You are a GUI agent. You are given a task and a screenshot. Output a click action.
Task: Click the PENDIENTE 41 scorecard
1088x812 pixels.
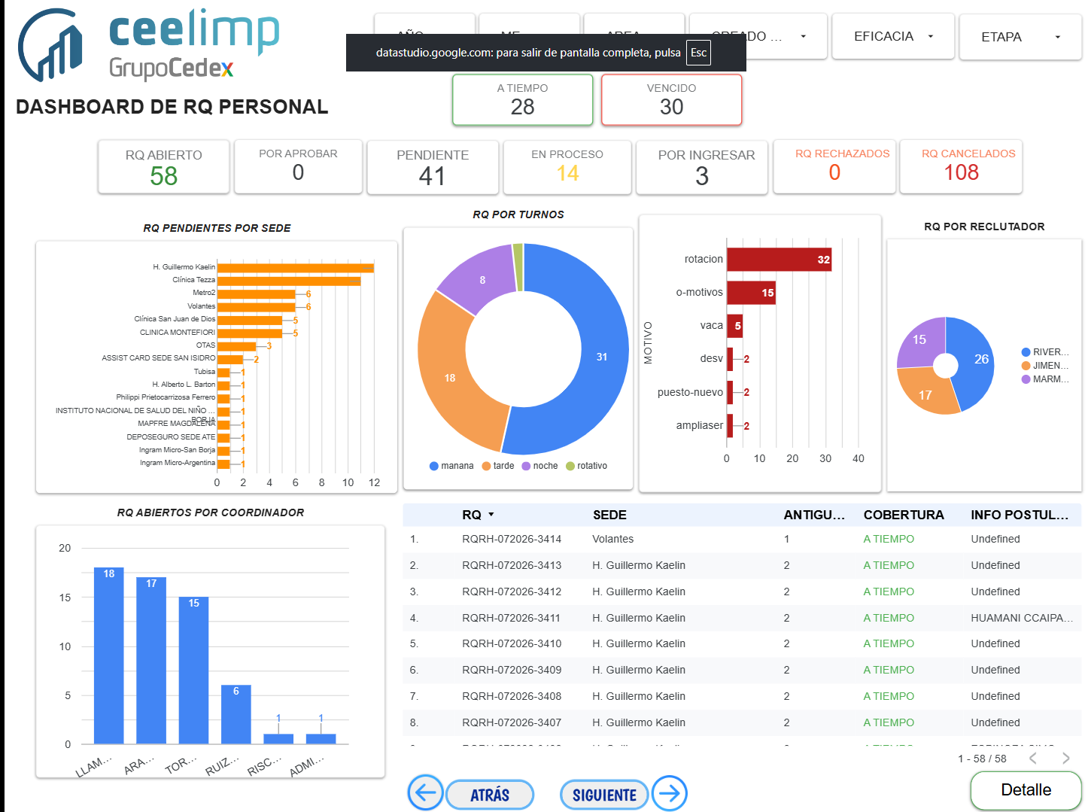pyautogui.click(x=433, y=166)
